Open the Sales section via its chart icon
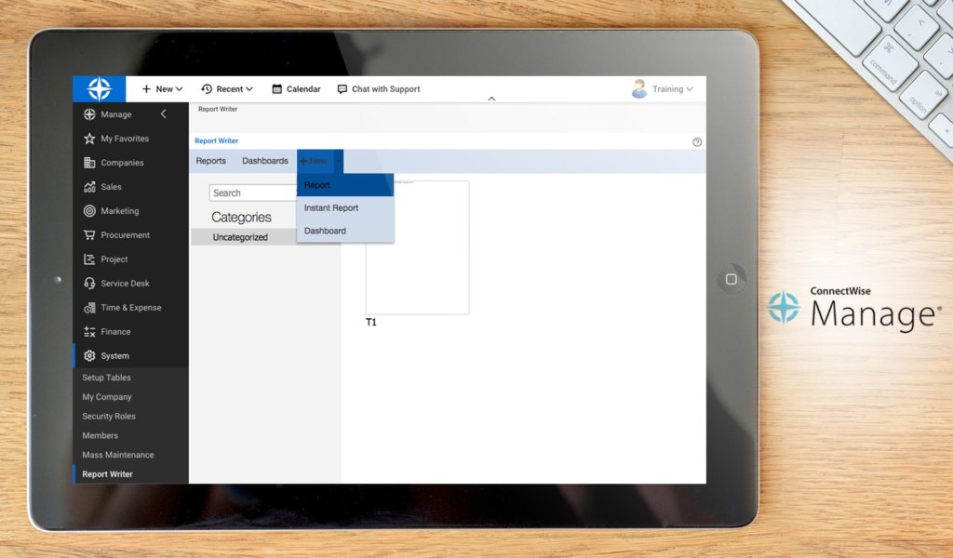The width and height of the screenshot is (953, 558). click(91, 186)
